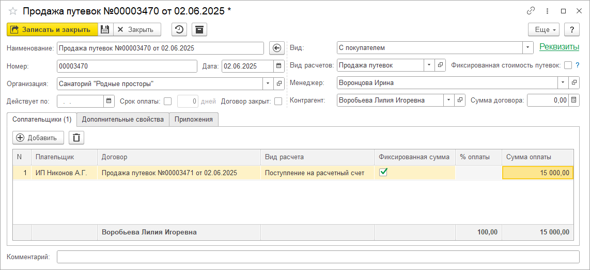The image size is (590, 270).
Task: Expand the Контрагент dropdown
Action: [449, 100]
